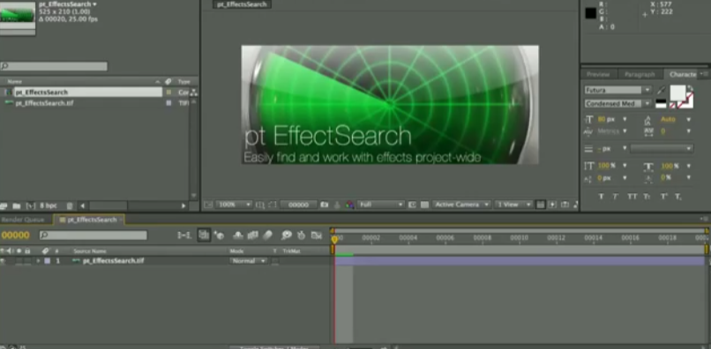This screenshot has width=711, height=349.
Task: Enable All Caps text style
Action: pyautogui.click(x=632, y=197)
